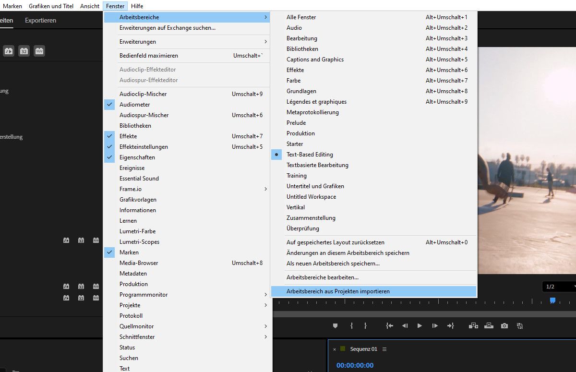Open the 1/2 playback resolution dropdown

click(x=559, y=287)
